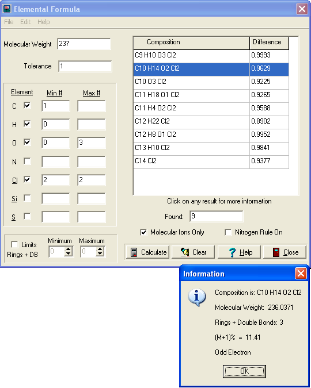This screenshot has width=311, height=388.
Task: Click the eraser icon on Clear button
Action: tap(185, 252)
